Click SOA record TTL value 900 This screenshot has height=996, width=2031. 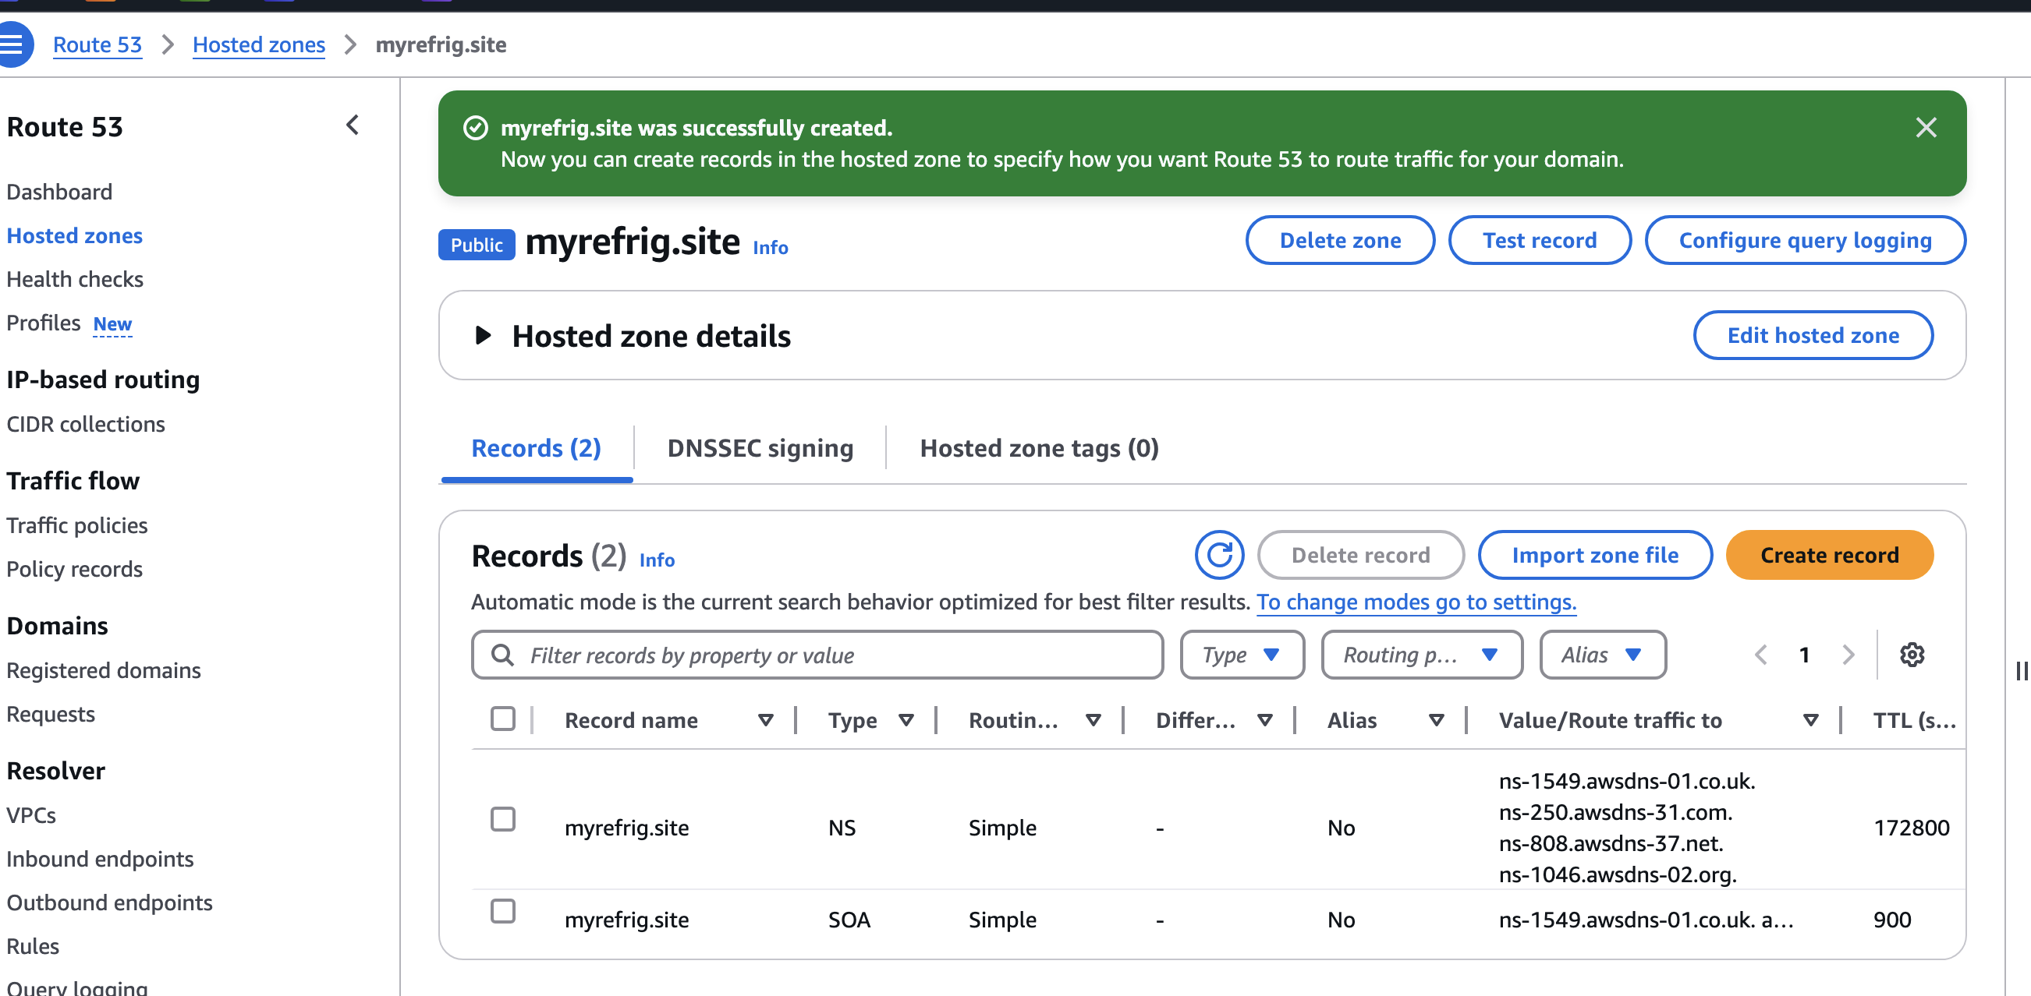pyautogui.click(x=1892, y=920)
